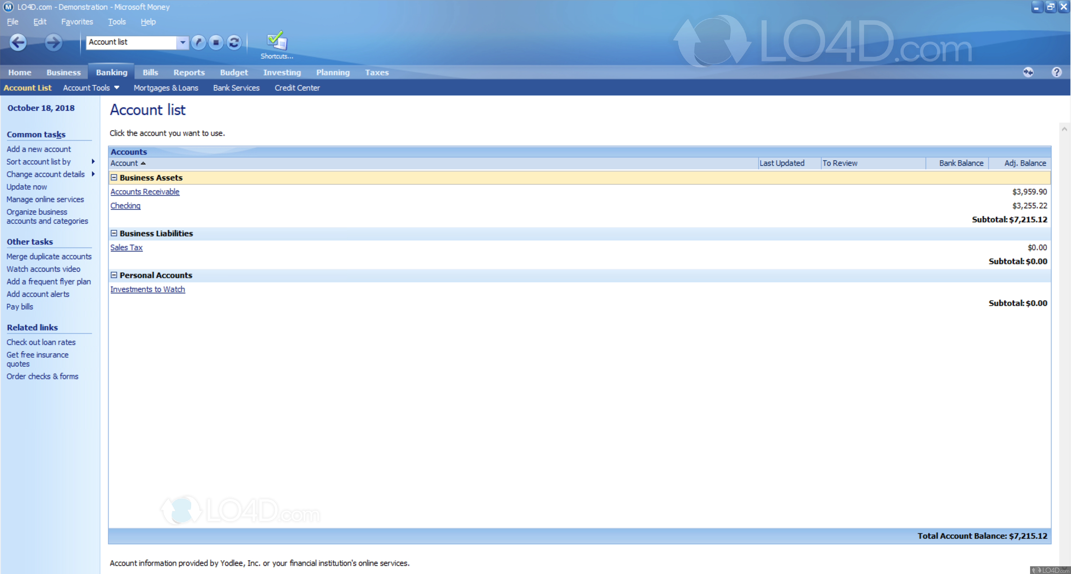Click the scrollbar up arrow
This screenshot has height=574, width=1071.
tap(1064, 129)
